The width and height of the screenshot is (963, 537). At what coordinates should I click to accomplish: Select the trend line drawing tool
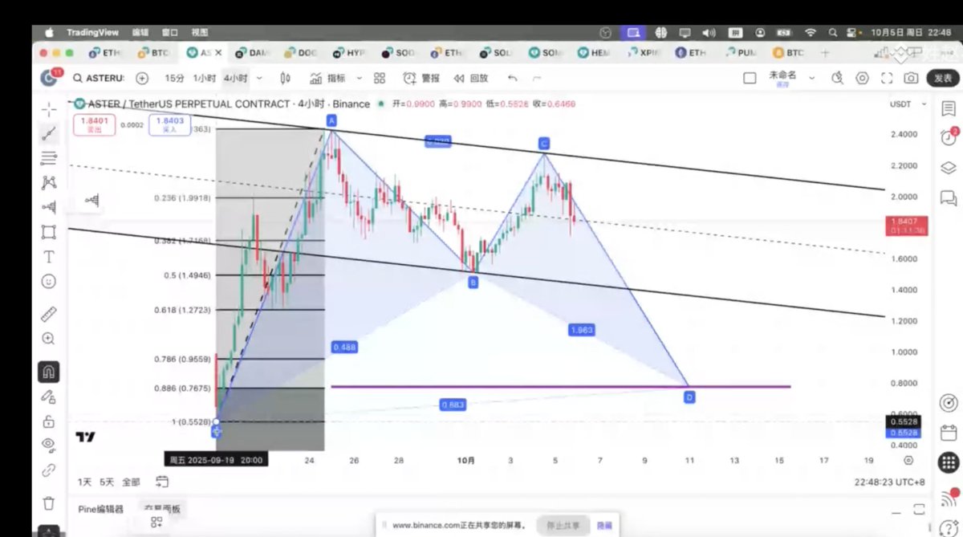tap(48, 133)
